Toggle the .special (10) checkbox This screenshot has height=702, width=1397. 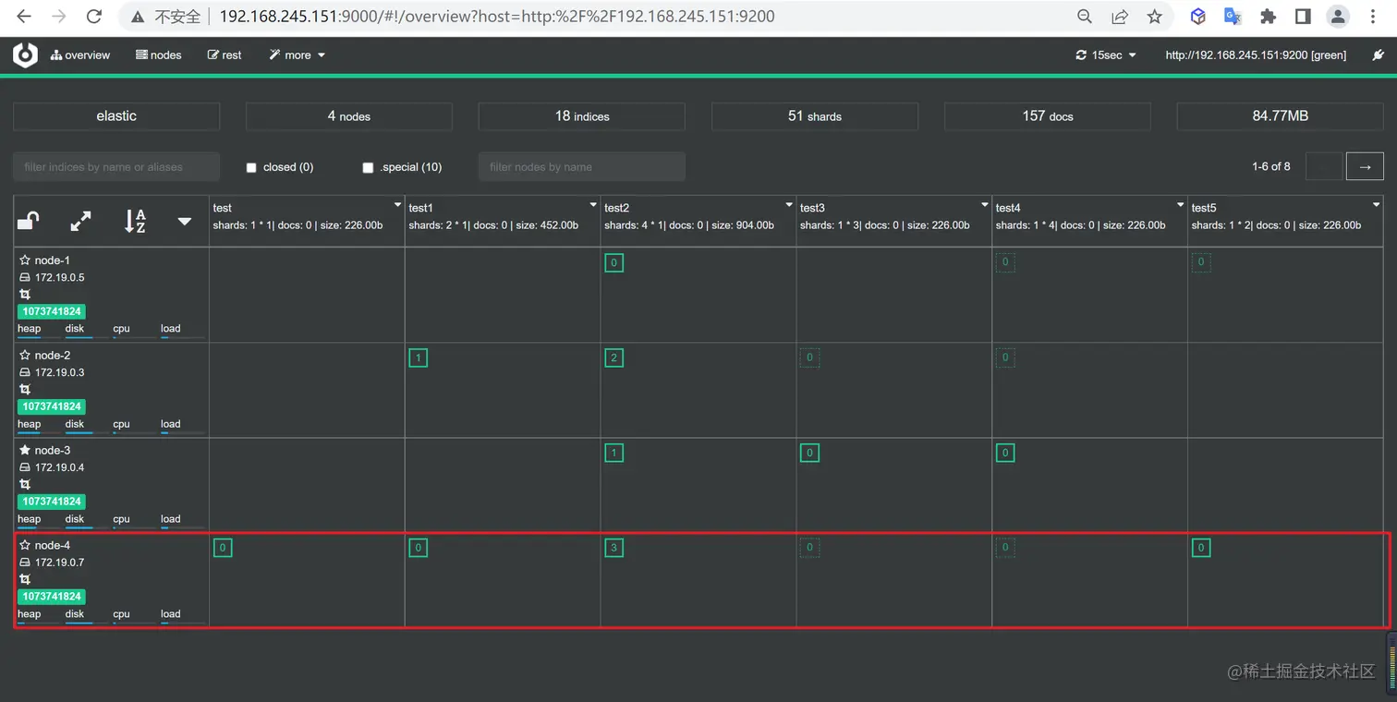point(368,167)
